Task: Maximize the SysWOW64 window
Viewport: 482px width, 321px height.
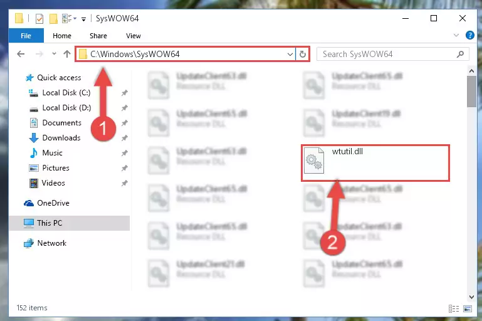Action: pyautogui.click(x=434, y=18)
